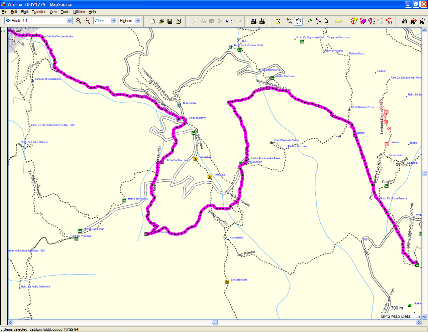Screen dimensions: 428x332
Task: Click the Redo arrow icon
Action: [238, 21]
